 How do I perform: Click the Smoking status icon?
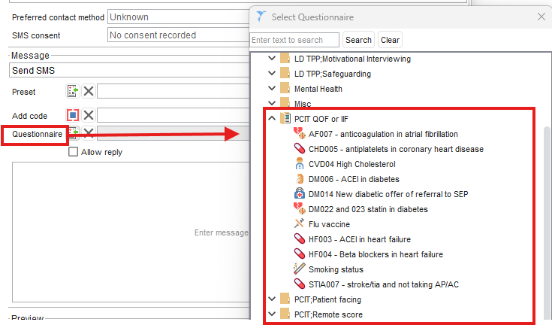click(300, 269)
